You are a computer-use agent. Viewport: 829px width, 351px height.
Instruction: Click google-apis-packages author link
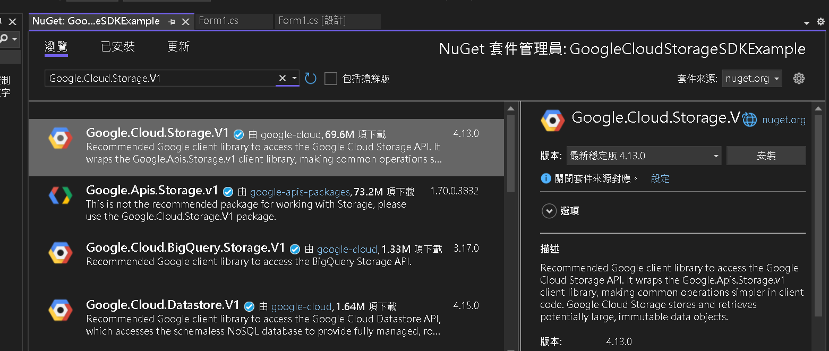pos(300,192)
